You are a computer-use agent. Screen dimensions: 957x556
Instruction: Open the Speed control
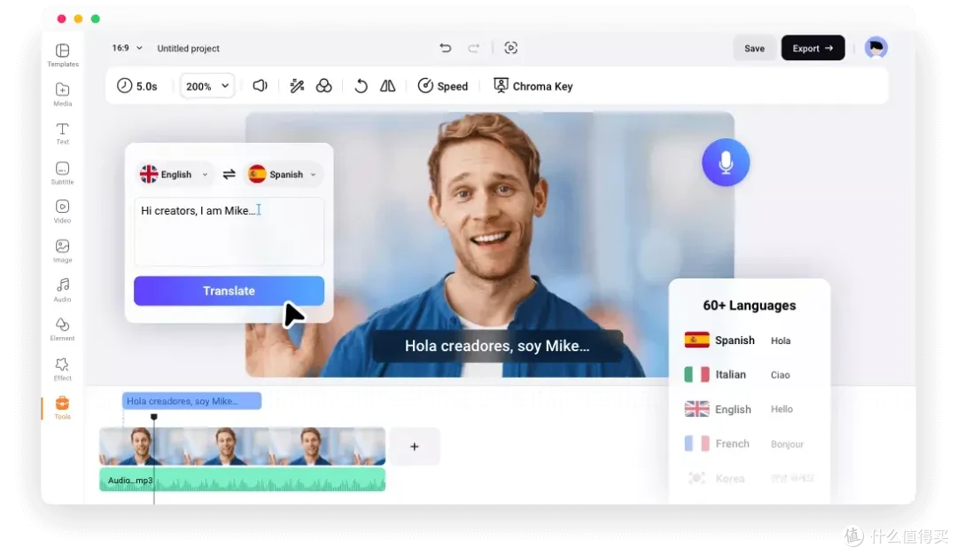point(443,86)
